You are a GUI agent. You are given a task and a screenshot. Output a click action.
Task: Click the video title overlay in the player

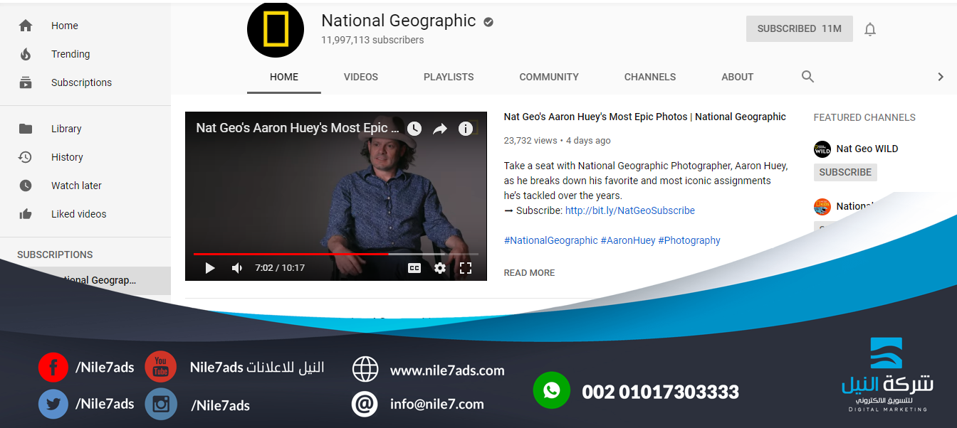pos(298,128)
